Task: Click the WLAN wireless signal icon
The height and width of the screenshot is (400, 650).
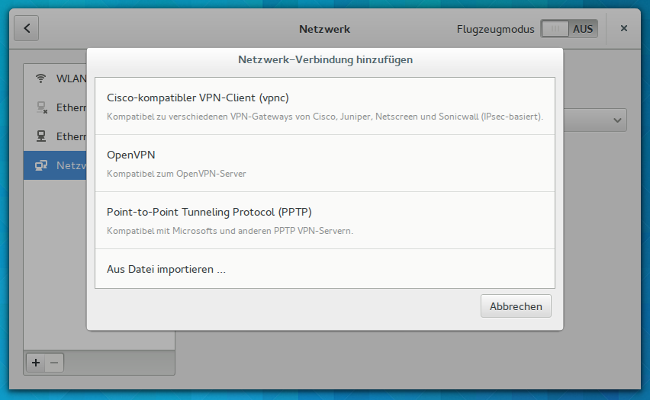Action: click(41, 79)
